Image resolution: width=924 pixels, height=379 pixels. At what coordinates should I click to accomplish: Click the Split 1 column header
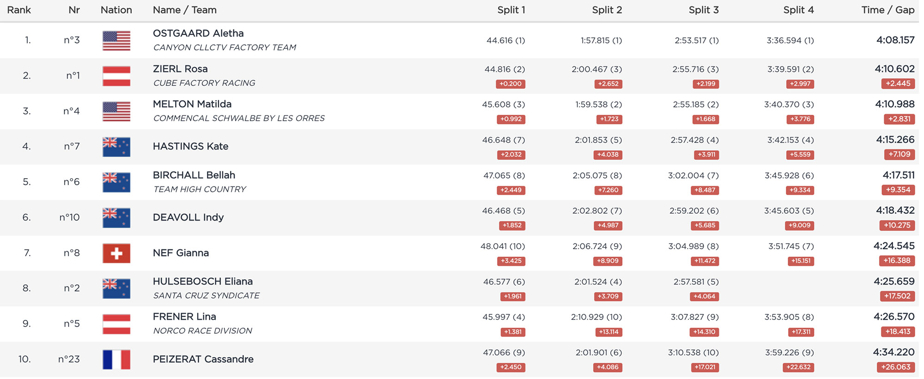click(x=511, y=10)
